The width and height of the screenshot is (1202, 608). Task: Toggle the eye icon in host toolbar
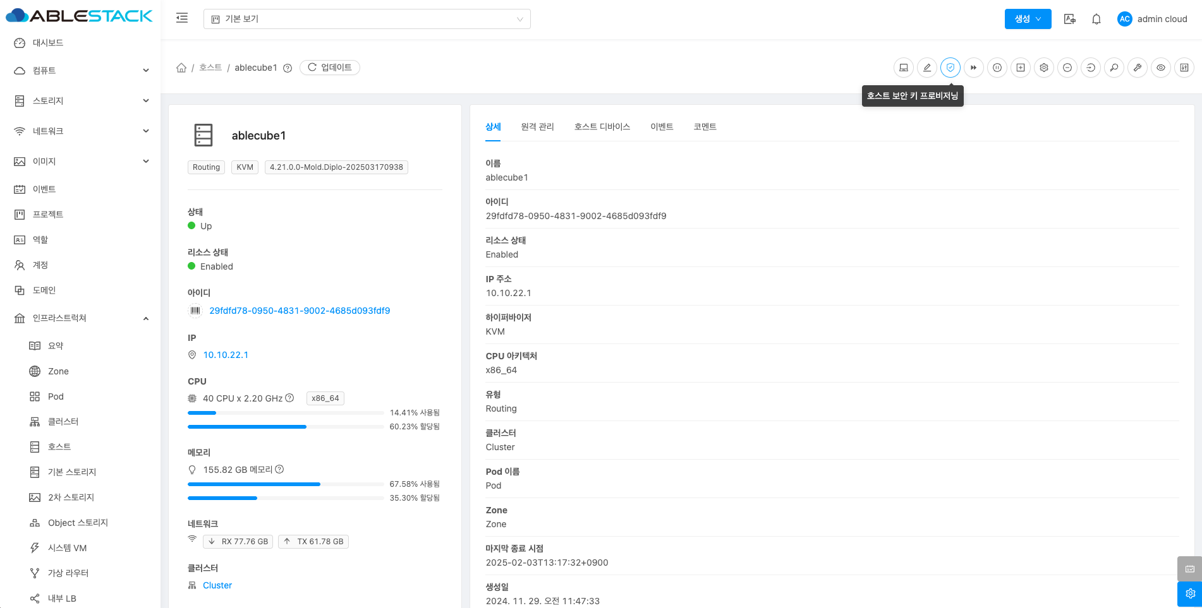click(x=1160, y=68)
